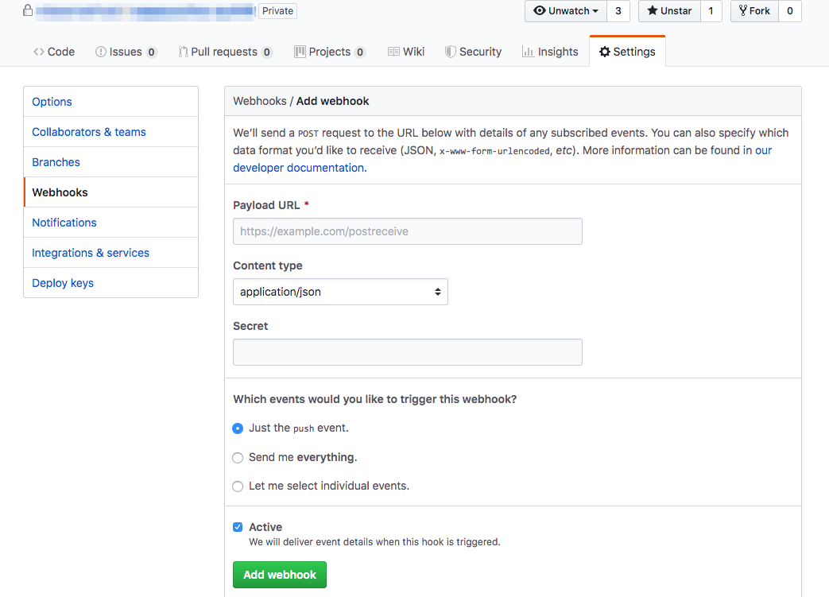This screenshot has width=829, height=597.
Task: Click the gear icon on the Settings tab
Action: pyautogui.click(x=606, y=51)
